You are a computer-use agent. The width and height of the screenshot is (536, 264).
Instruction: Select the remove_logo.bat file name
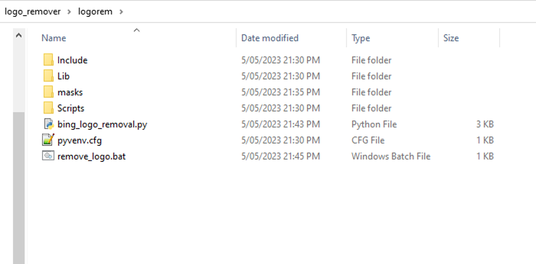pos(92,156)
